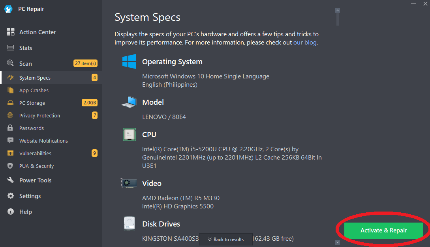
Task: Open App Crashes results
Action: tap(51, 90)
